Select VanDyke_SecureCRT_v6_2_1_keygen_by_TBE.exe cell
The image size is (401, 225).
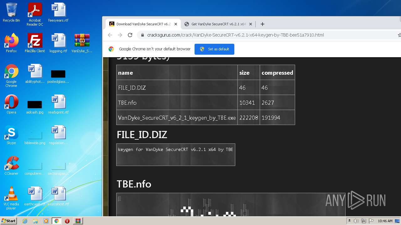tap(177, 117)
